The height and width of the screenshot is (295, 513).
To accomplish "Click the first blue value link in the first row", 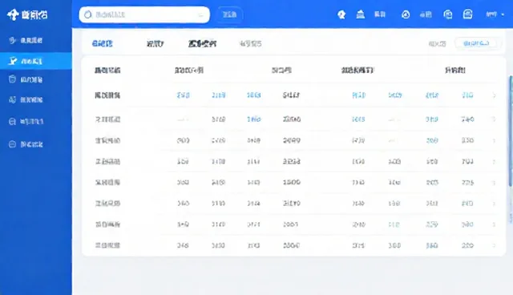I will pyautogui.click(x=183, y=95).
